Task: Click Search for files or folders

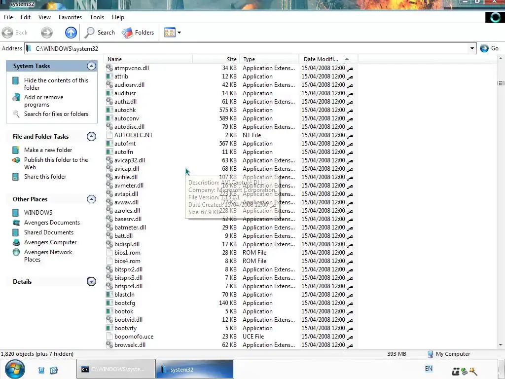Action: (56, 114)
